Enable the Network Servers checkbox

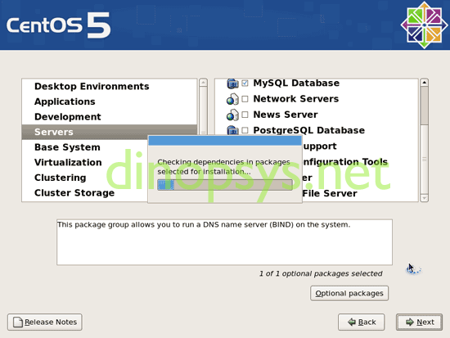pos(245,99)
